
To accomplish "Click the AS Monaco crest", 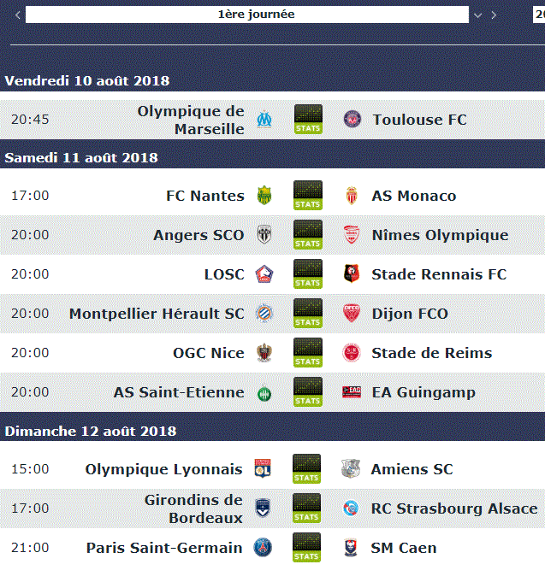I will 352,195.
